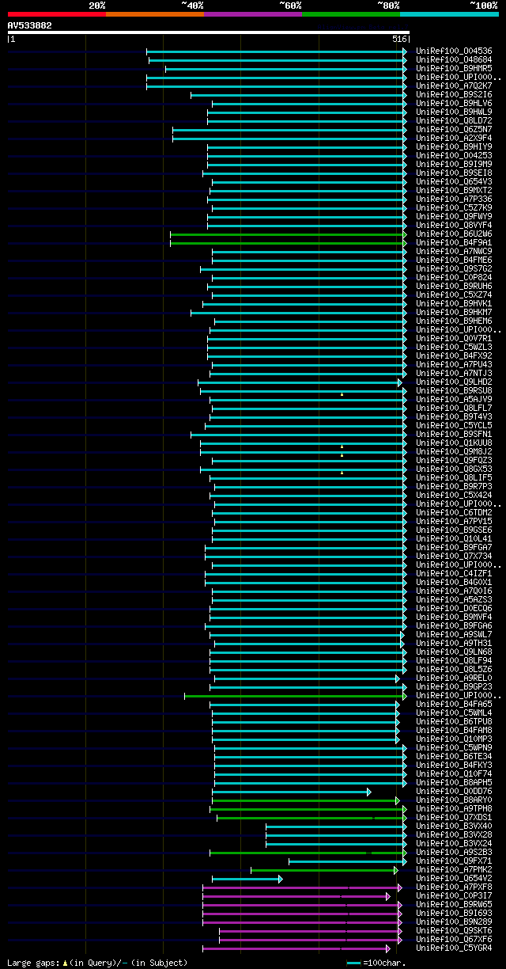Click purple alignment bar for UniRef100_A7PXF8
The height and width of the screenshot is (969, 506).
pos(302,887)
